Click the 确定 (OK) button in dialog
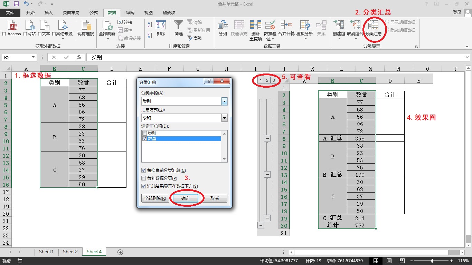472x265 pixels. 186,198
